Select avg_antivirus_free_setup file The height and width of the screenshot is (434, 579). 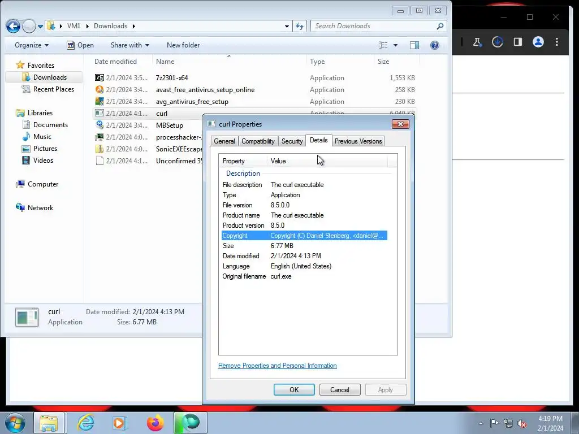point(255,102)
